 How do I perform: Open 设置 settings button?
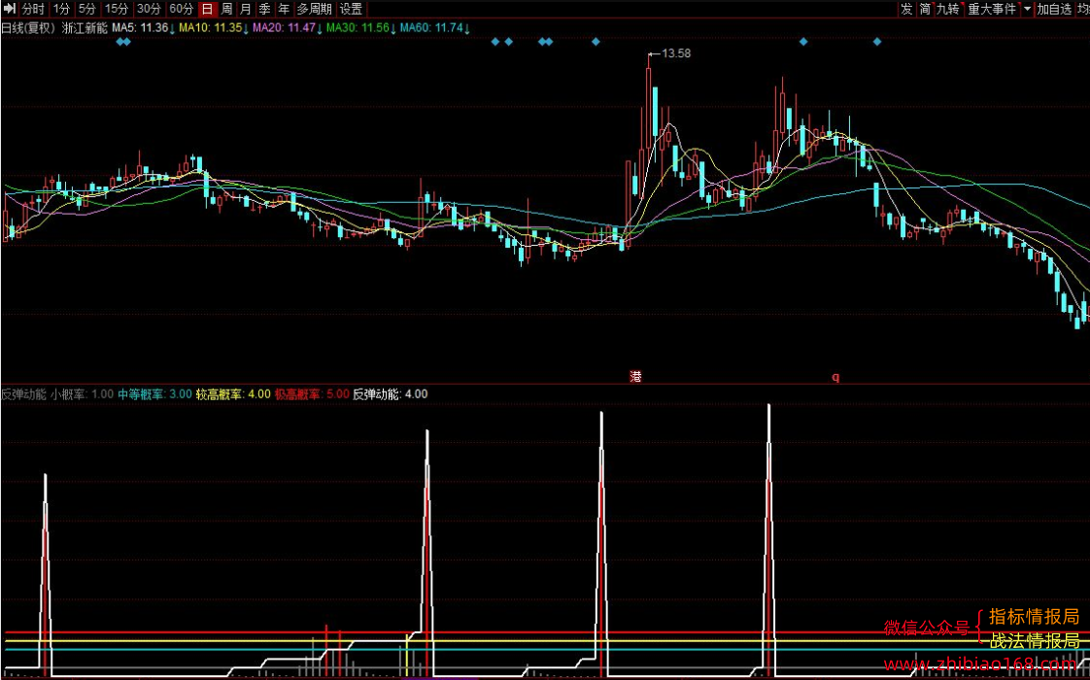(x=351, y=9)
